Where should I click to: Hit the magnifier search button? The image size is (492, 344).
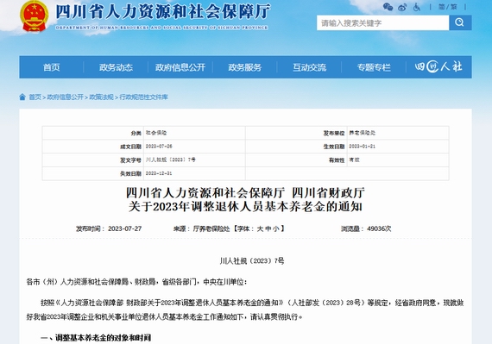point(460,23)
